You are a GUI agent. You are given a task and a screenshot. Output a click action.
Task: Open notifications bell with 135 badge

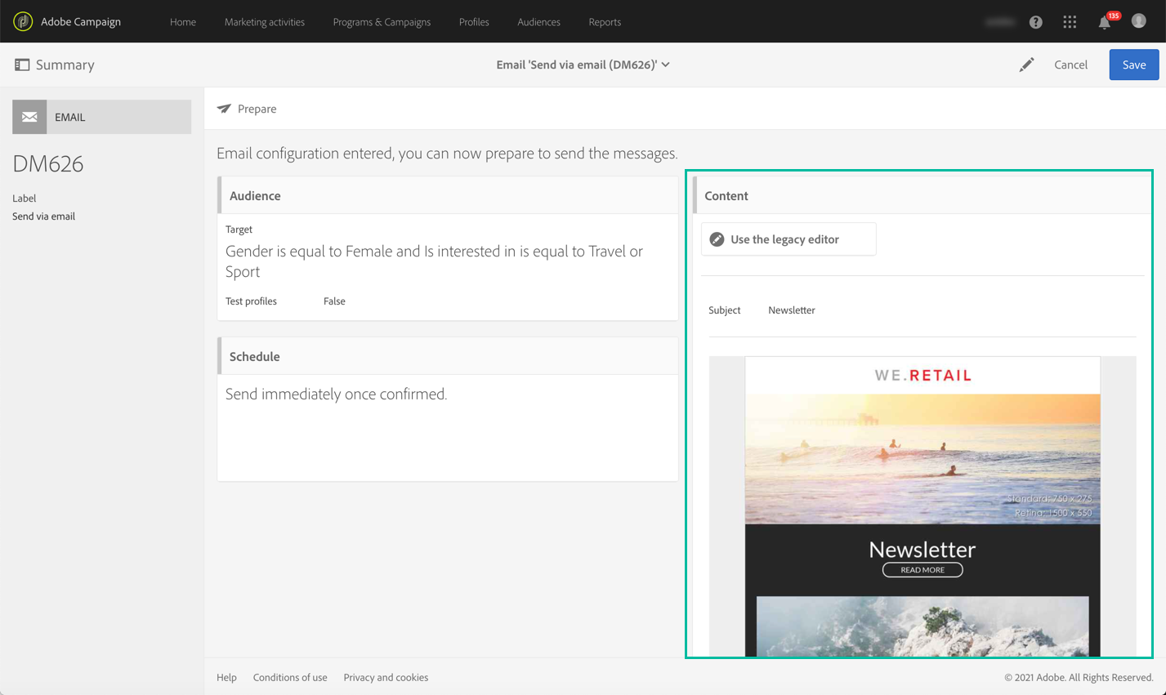click(x=1105, y=22)
